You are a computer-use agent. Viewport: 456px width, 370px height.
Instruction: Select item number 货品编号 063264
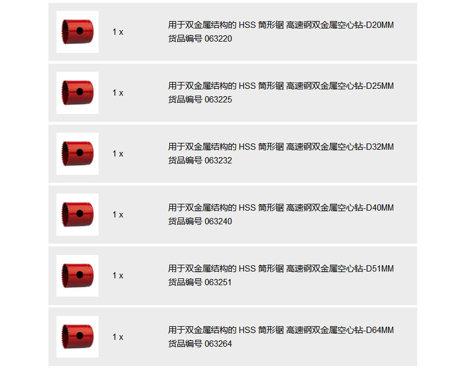click(x=200, y=344)
